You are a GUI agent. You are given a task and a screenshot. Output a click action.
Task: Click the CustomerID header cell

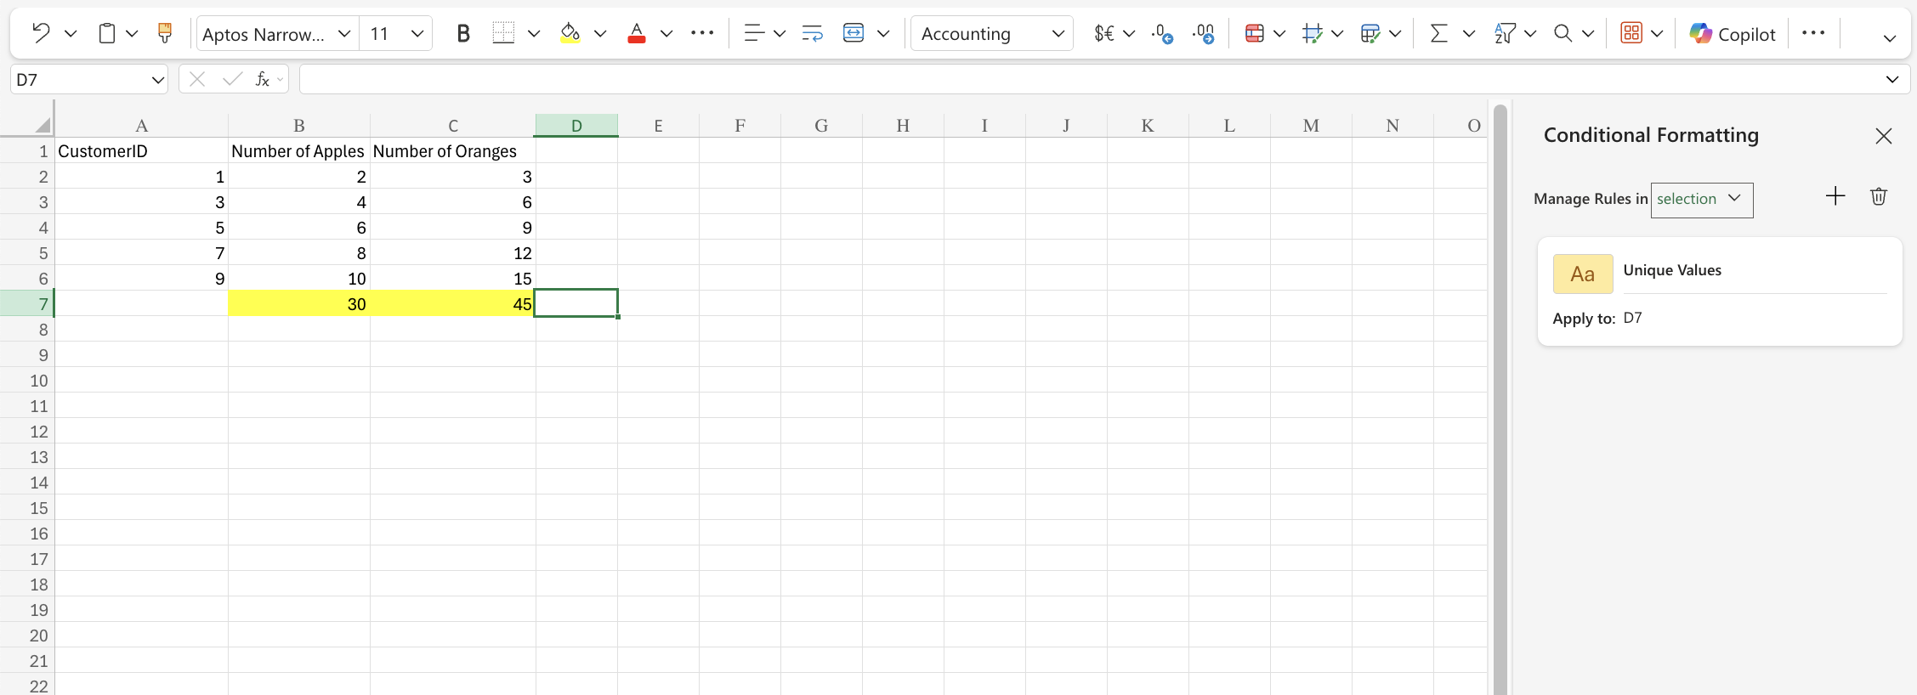coord(142,151)
